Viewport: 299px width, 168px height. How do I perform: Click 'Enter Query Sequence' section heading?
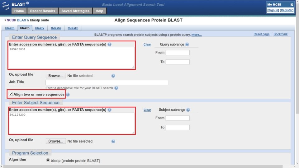tap(34, 37)
